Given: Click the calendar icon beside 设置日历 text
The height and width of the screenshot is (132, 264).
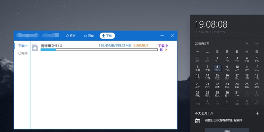Looking at the screenshot, I should [197, 120].
